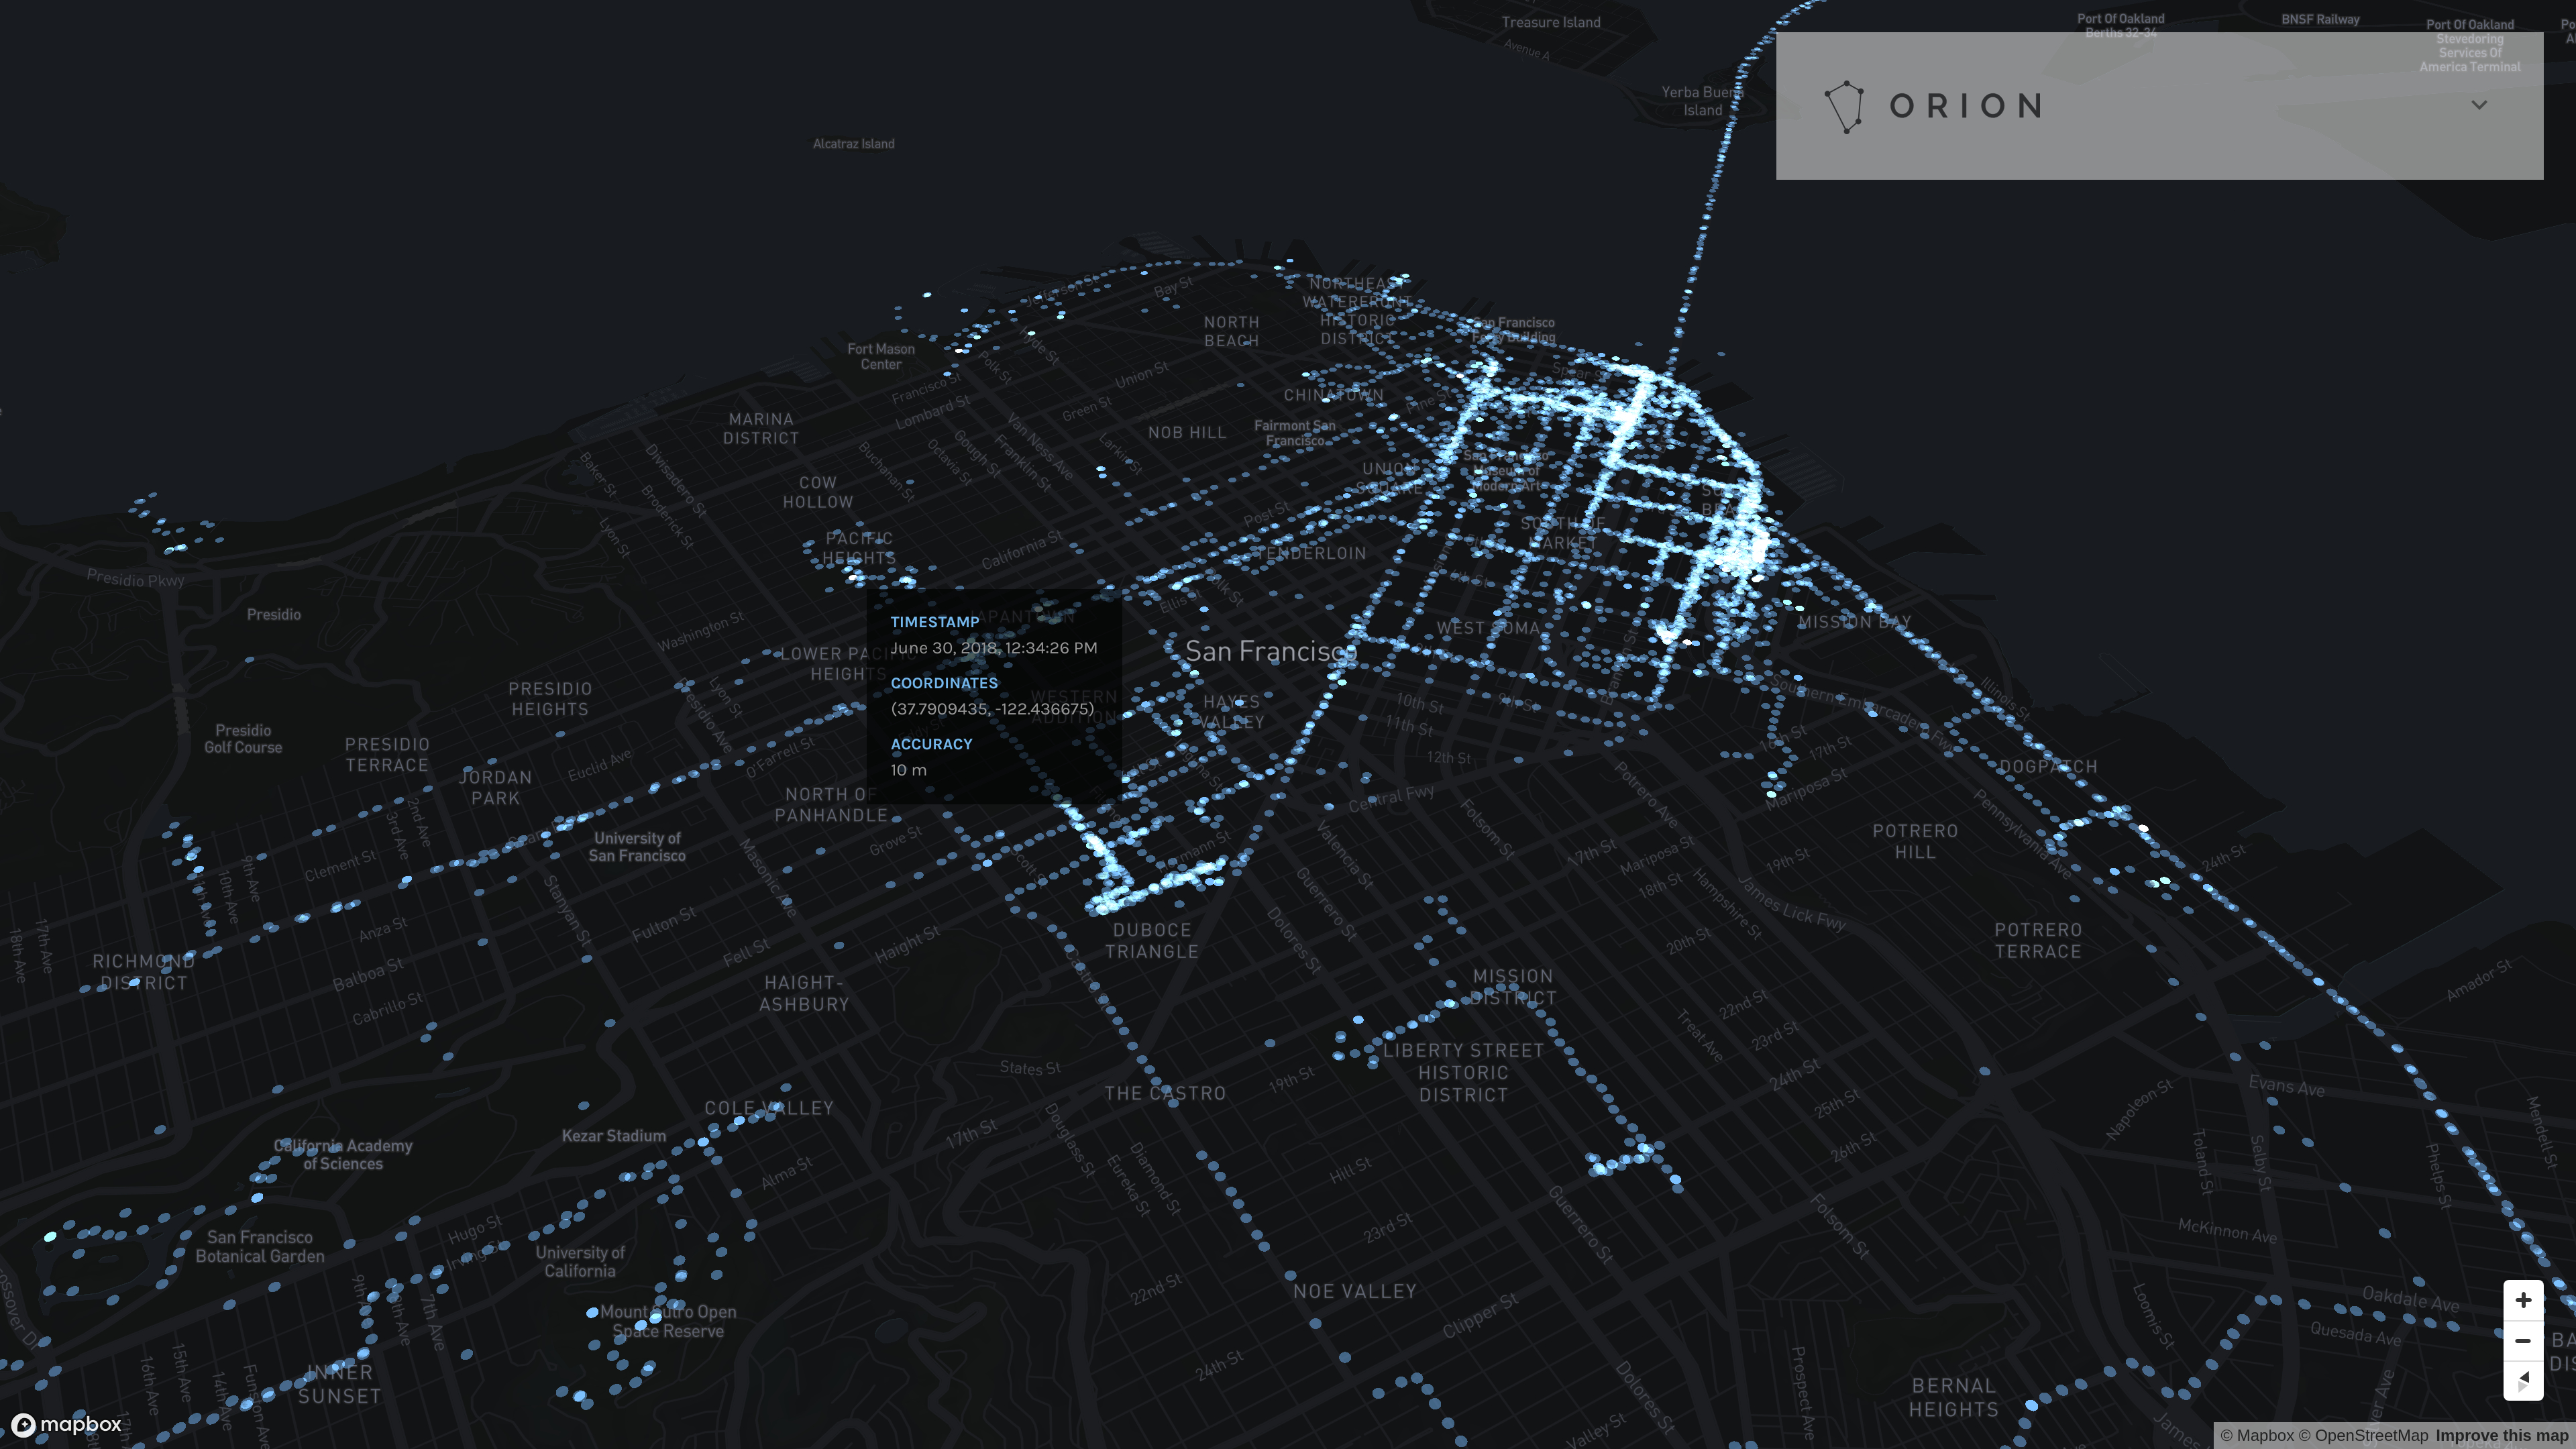Zoom out with the minus button

[2522, 1341]
